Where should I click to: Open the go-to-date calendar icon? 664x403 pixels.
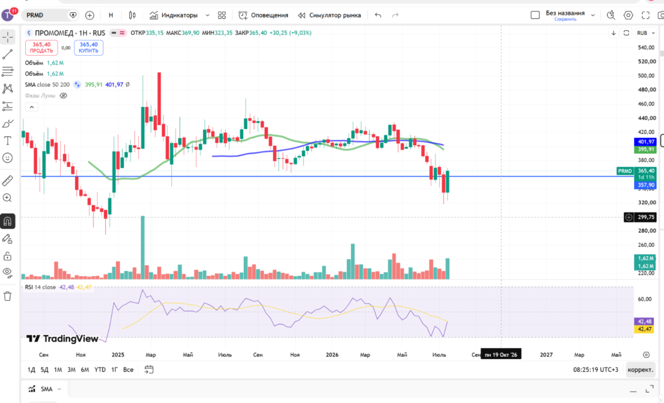148,369
